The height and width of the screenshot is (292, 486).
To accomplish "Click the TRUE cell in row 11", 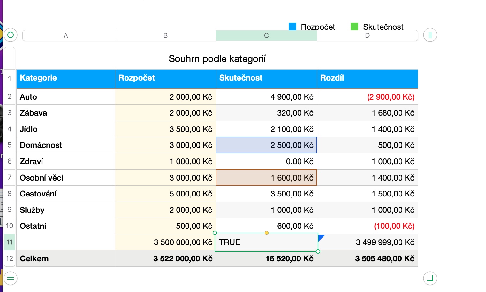I will coord(266,242).
